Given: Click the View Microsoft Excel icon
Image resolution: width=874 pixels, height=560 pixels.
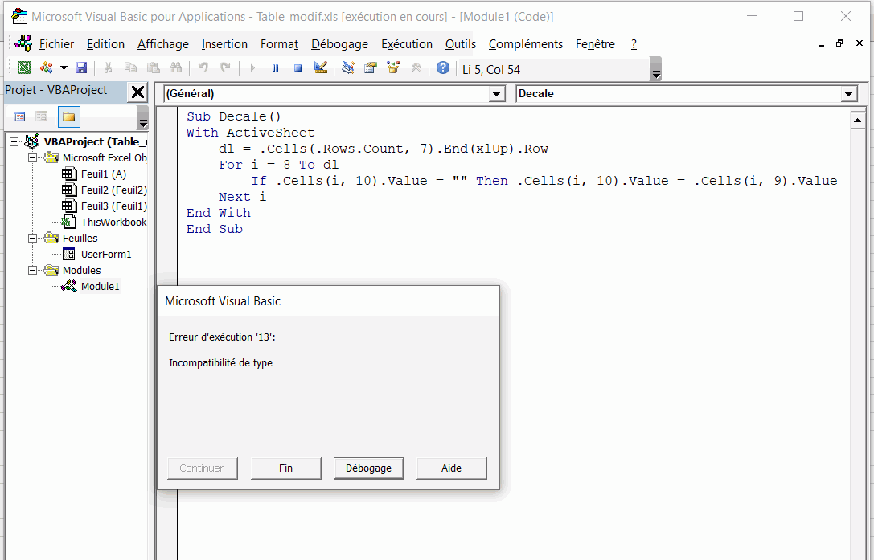Looking at the screenshot, I should point(24,68).
